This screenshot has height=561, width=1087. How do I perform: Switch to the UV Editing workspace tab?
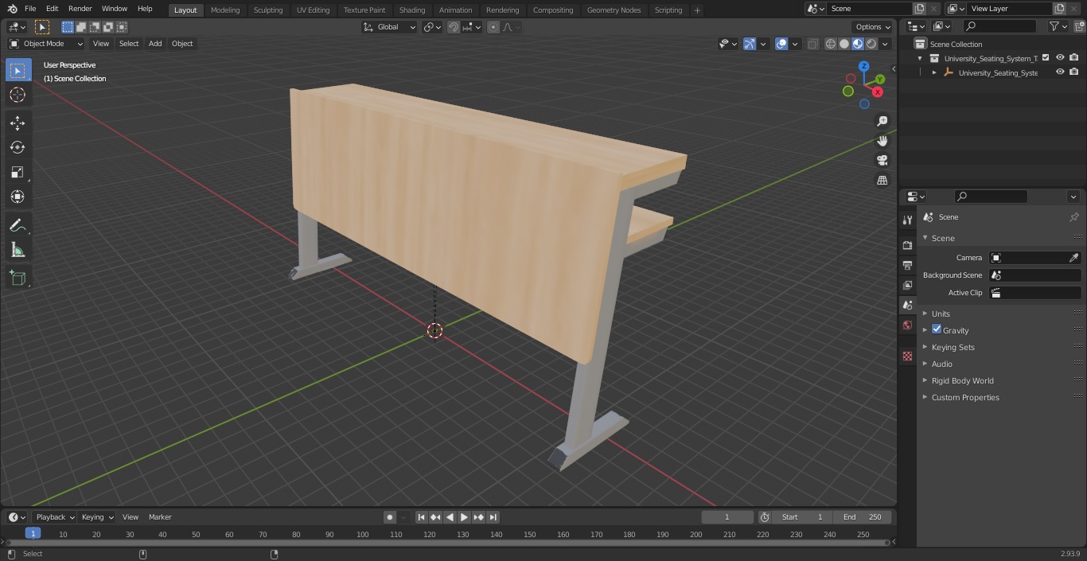point(313,10)
